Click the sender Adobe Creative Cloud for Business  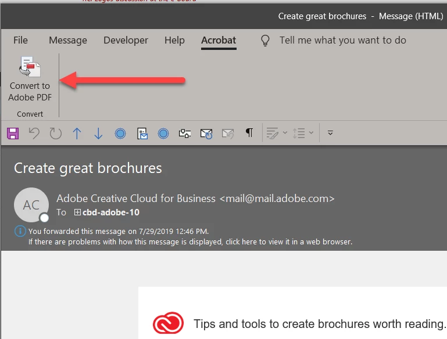click(x=195, y=199)
